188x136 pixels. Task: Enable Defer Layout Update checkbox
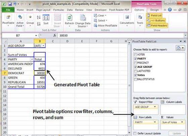[x=135, y=133]
